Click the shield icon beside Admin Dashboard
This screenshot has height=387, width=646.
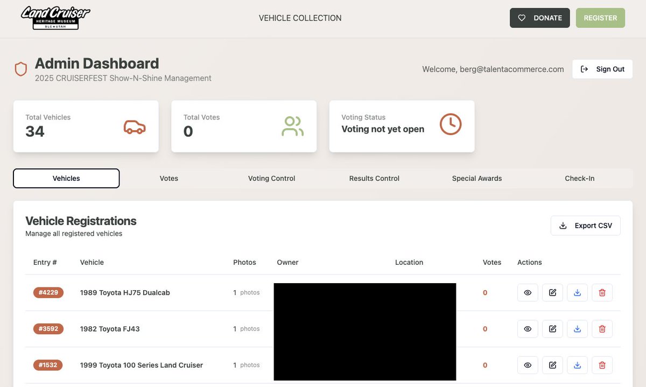(x=21, y=69)
